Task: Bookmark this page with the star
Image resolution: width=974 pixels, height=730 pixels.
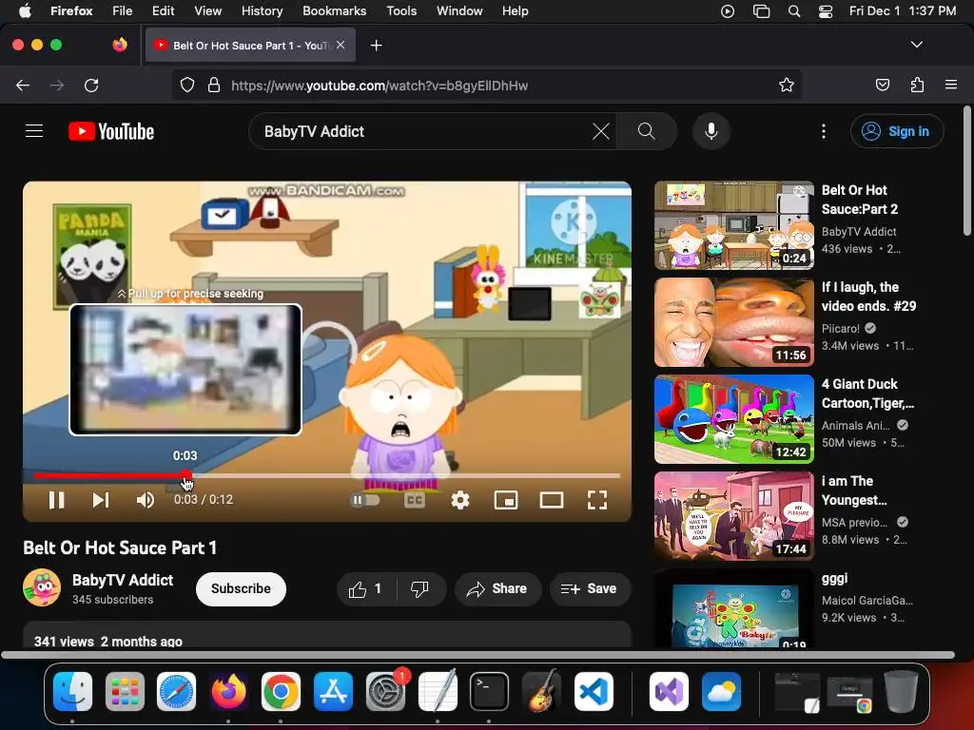Action: click(787, 85)
